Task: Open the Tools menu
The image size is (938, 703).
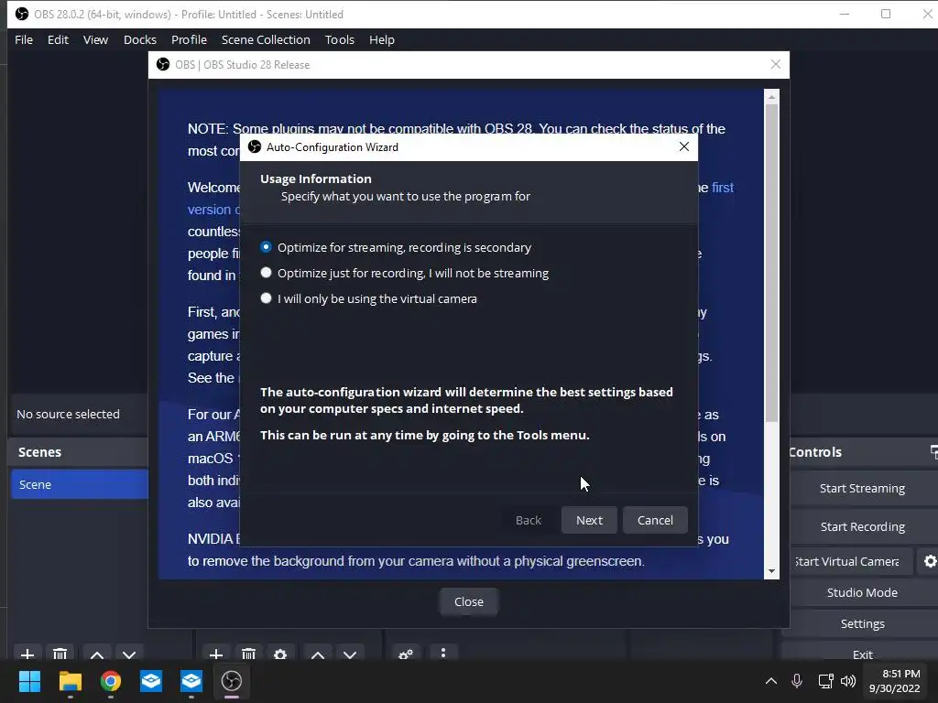Action: [x=340, y=39]
